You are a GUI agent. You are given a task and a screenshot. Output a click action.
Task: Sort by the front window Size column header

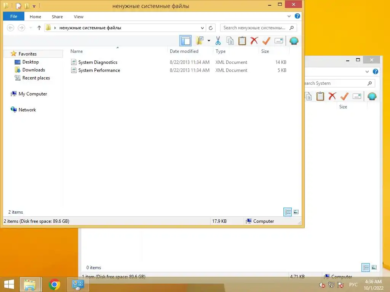coord(265,51)
